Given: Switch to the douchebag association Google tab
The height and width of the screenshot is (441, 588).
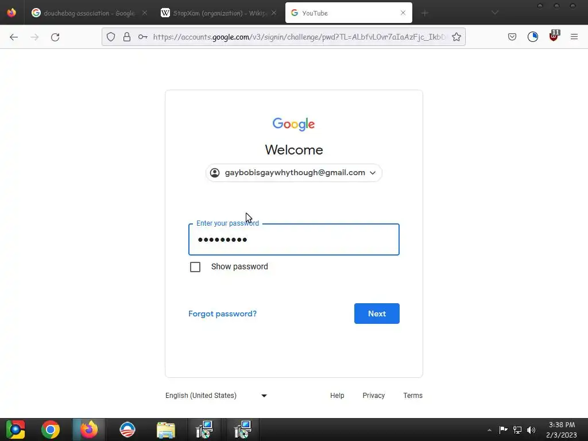Looking at the screenshot, I should (88, 13).
